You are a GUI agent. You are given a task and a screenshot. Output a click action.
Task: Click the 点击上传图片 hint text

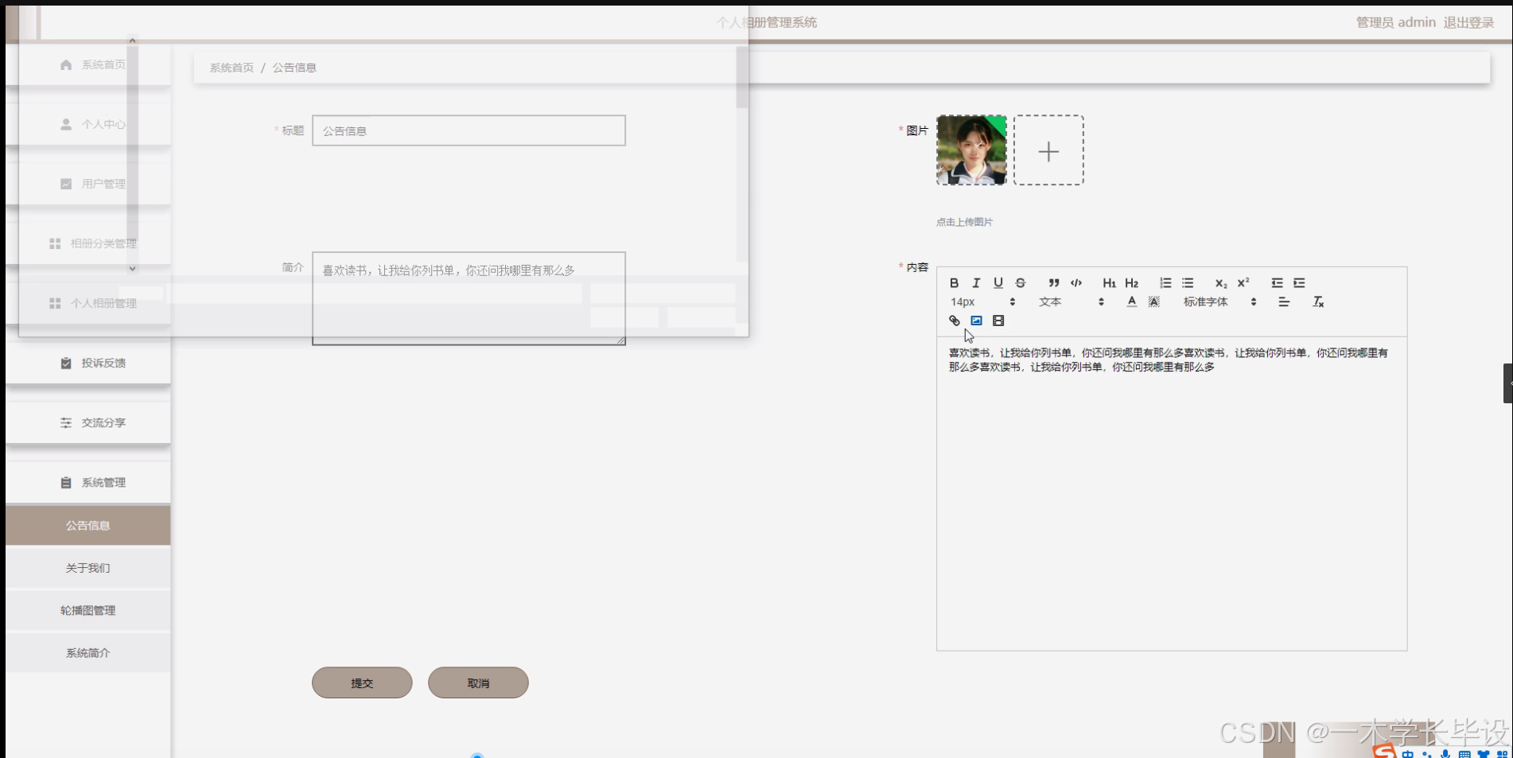click(964, 222)
